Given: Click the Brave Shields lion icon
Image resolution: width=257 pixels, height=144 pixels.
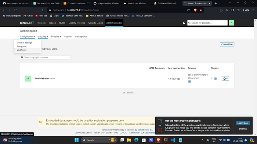Looking at the screenshot, I should 195,10.
